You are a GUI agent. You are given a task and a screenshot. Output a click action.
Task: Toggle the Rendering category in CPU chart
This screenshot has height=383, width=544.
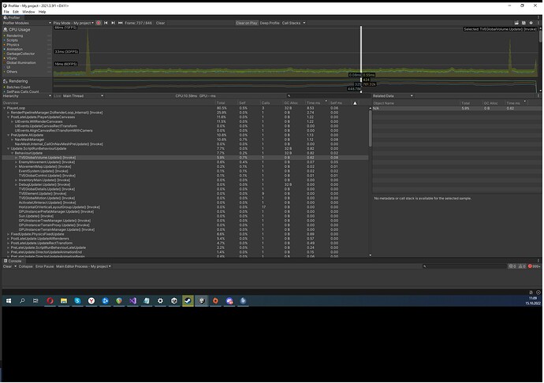[13, 35]
